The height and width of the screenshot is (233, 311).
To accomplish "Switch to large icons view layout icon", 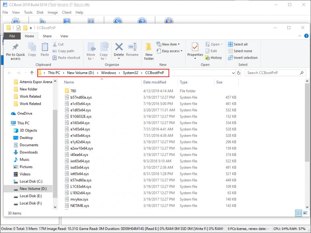I will (x=305, y=213).
